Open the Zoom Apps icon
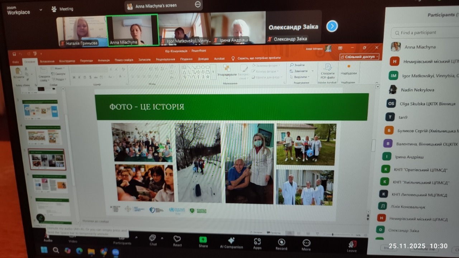459x258 pixels. point(257,242)
